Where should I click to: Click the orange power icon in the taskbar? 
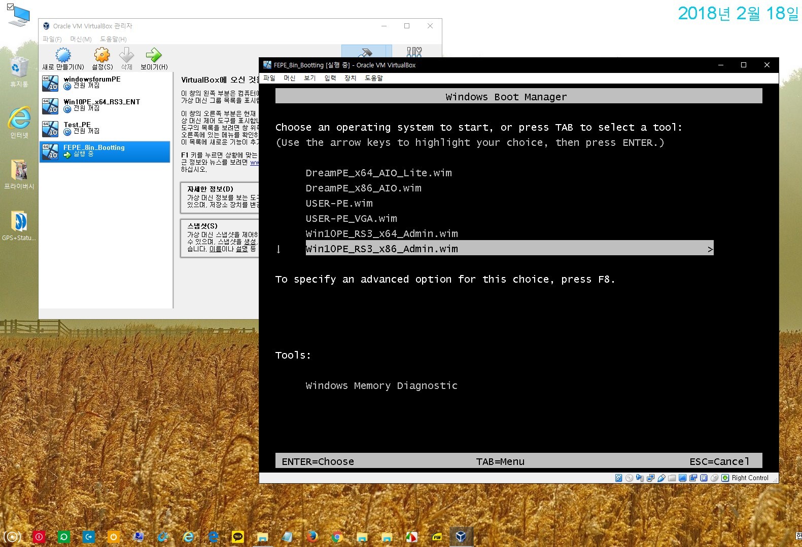click(114, 536)
